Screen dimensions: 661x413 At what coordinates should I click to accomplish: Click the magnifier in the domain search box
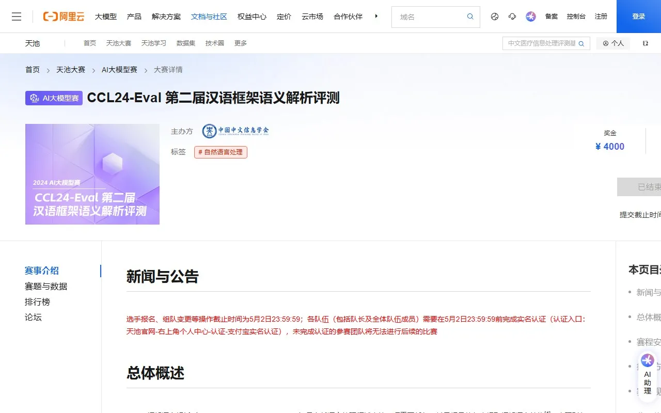[470, 17]
